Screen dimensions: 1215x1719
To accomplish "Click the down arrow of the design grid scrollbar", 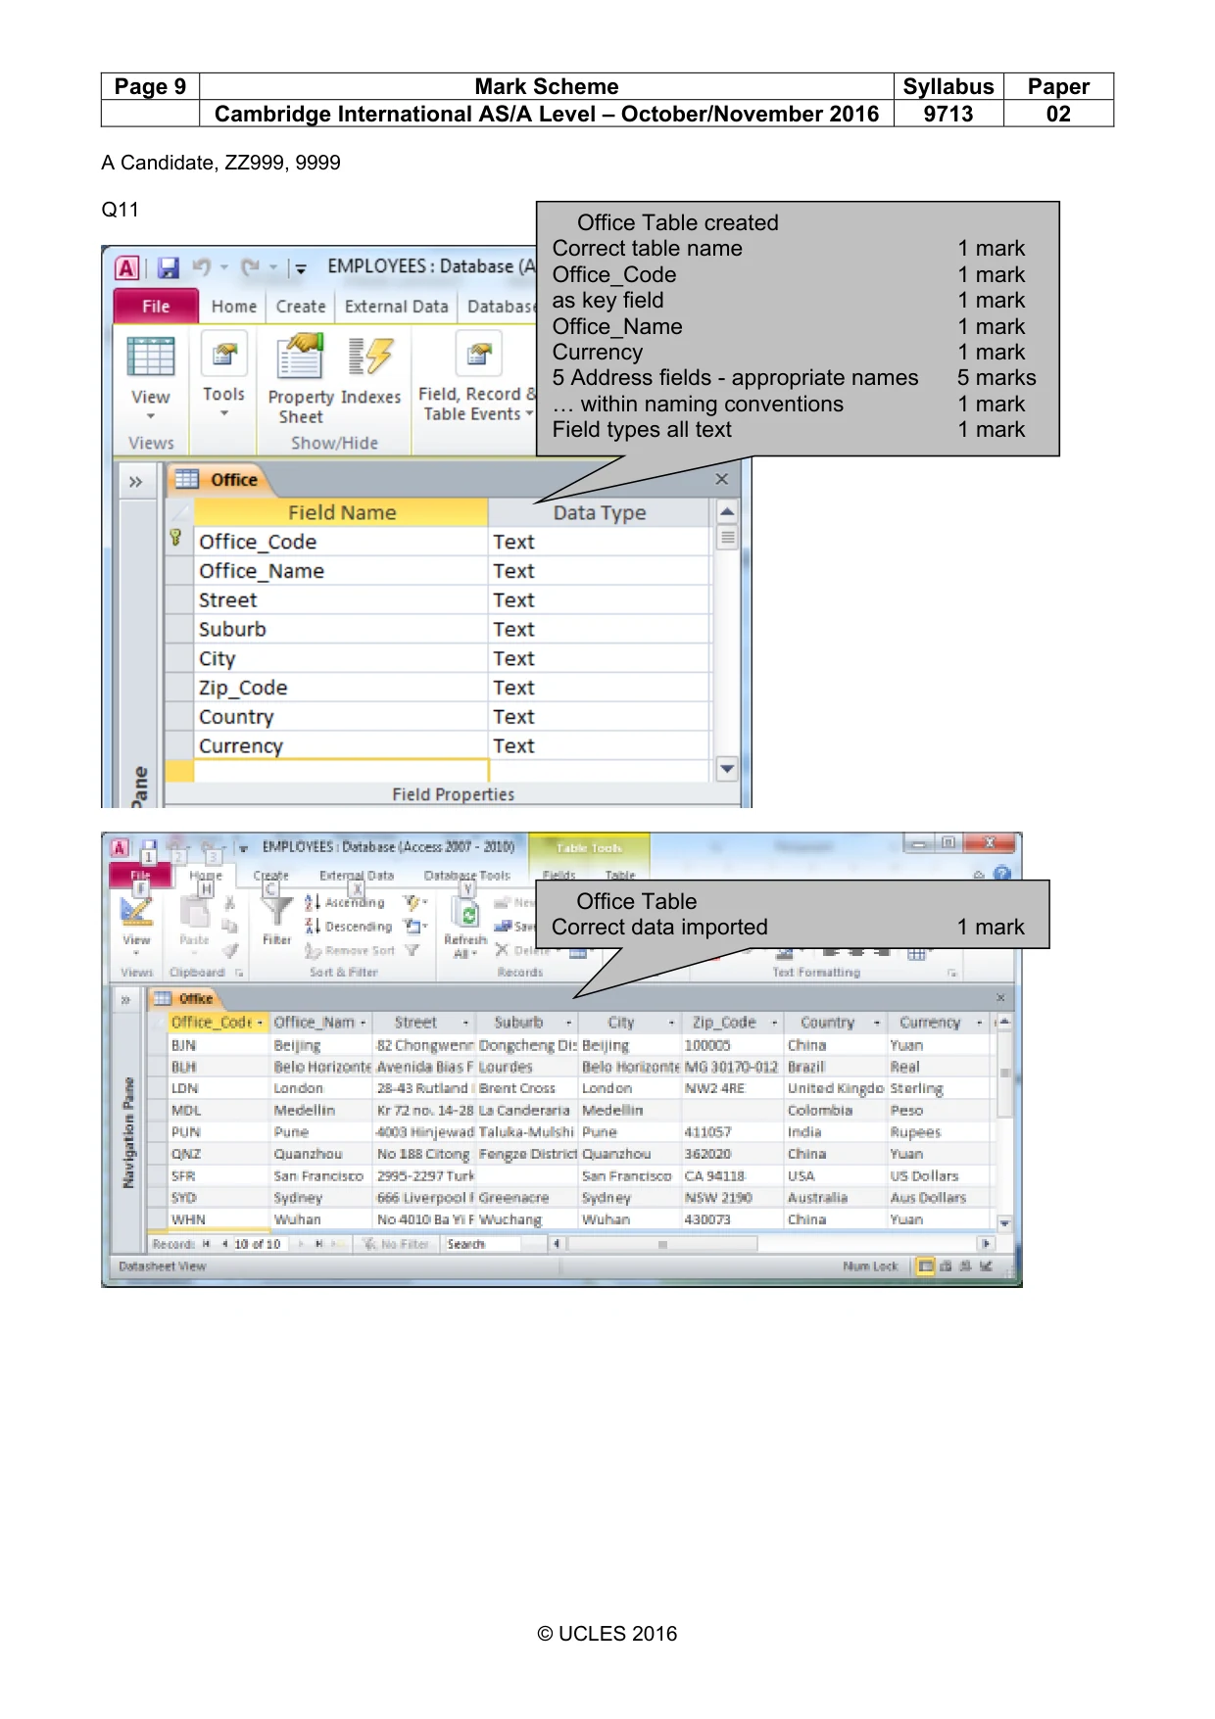I will (727, 770).
